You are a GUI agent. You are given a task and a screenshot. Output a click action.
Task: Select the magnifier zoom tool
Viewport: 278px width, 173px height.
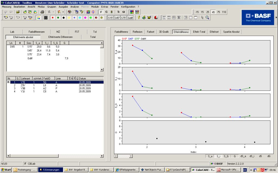[x=207, y=18]
